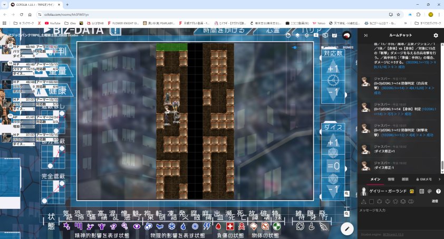Select the 発火 (ignite) flame icon
This screenshot has height=239, width=444.
[x=183, y=226]
